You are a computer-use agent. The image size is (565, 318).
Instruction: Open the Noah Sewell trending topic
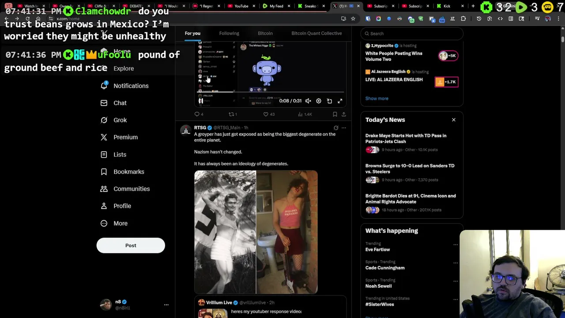point(379,286)
